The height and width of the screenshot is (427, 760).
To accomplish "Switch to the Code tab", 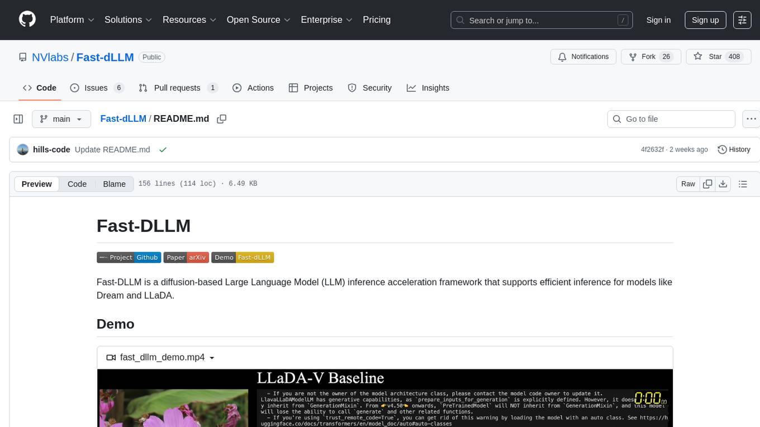I will click(x=40, y=88).
